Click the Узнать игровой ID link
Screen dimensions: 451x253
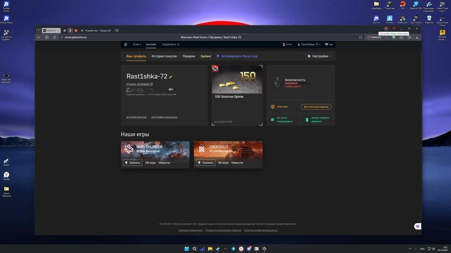[x=140, y=84]
